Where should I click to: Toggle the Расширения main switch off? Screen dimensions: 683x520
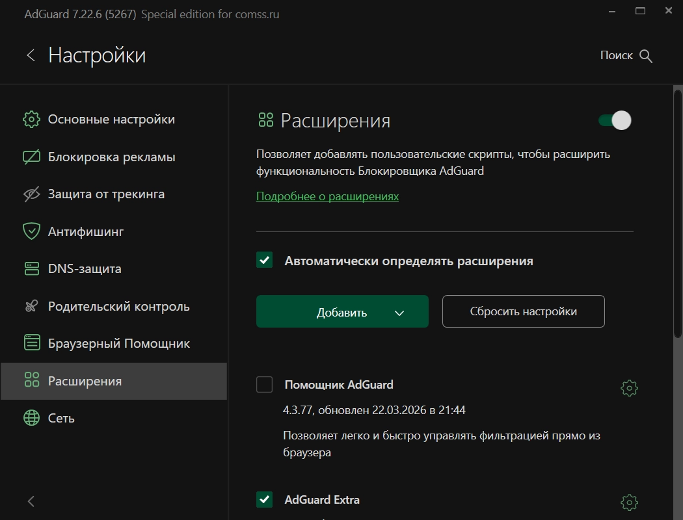click(615, 120)
